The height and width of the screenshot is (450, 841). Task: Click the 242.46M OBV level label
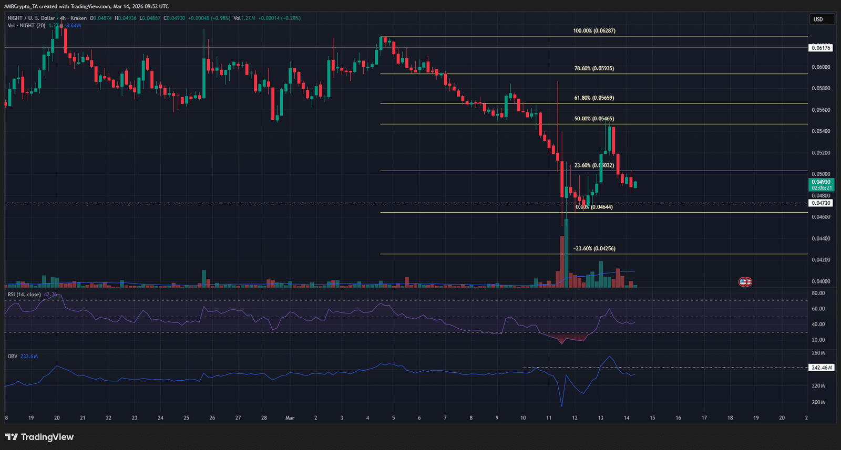click(x=822, y=368)
